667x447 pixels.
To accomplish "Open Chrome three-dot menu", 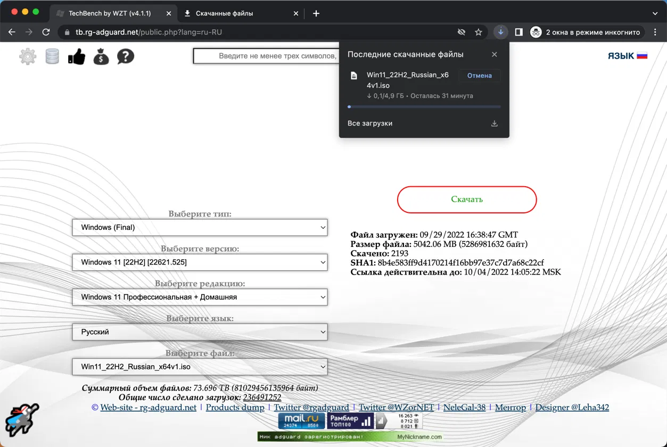I will tap(655, 32).
